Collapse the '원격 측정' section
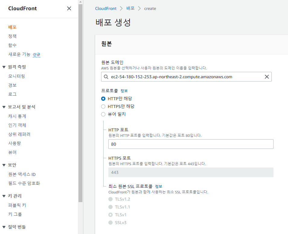The image size is (288, 234). (x=4, y=67)
